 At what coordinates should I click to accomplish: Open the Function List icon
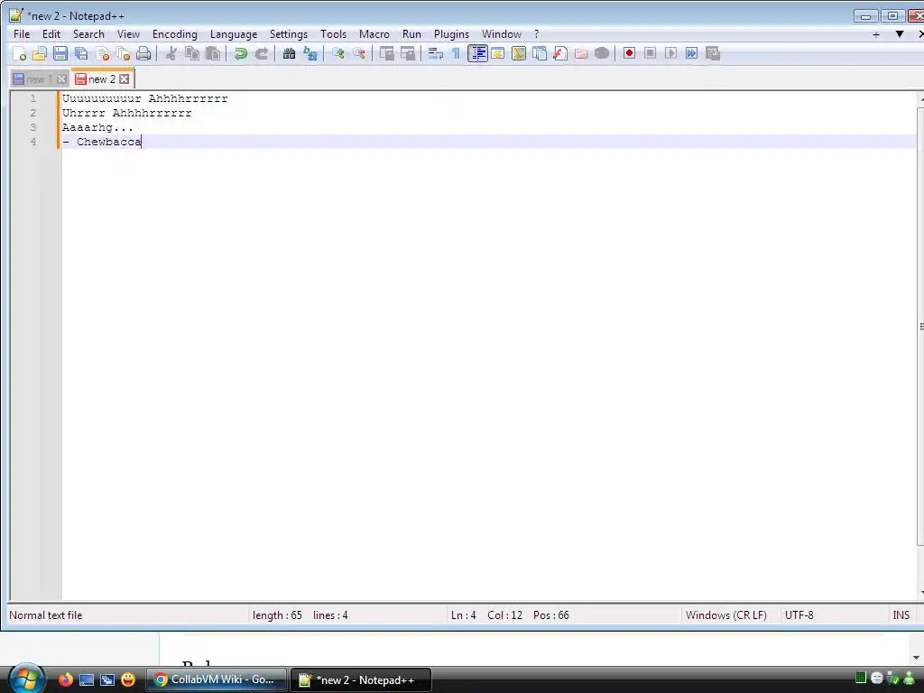pos(559,53)
